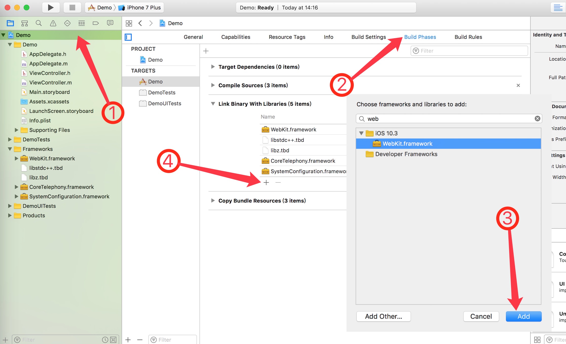The width and height of the screenshot is (566, 344).
Task: Show only source-controlled files
Action: [x=113, y=340]
